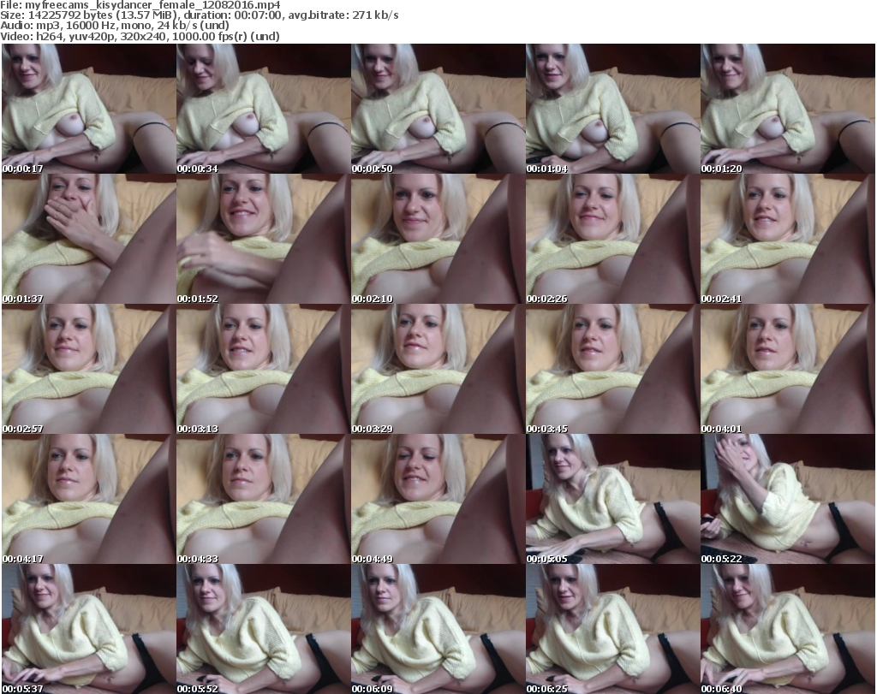
Task: Pick the frame at 00:01:52
Action: click(x=264, y=239)
